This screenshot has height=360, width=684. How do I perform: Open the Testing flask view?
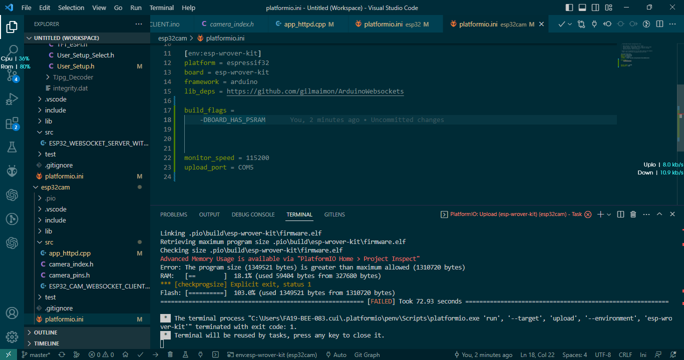pyautogui.click(x=12, y=147)
